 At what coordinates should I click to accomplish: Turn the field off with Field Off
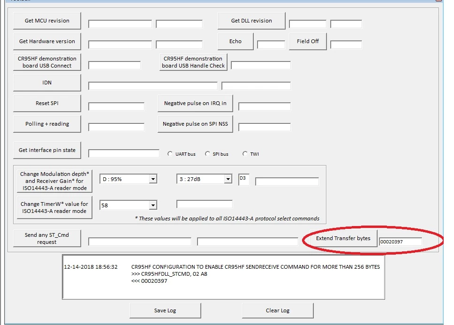pyautogui.click(x=308, y=41)
